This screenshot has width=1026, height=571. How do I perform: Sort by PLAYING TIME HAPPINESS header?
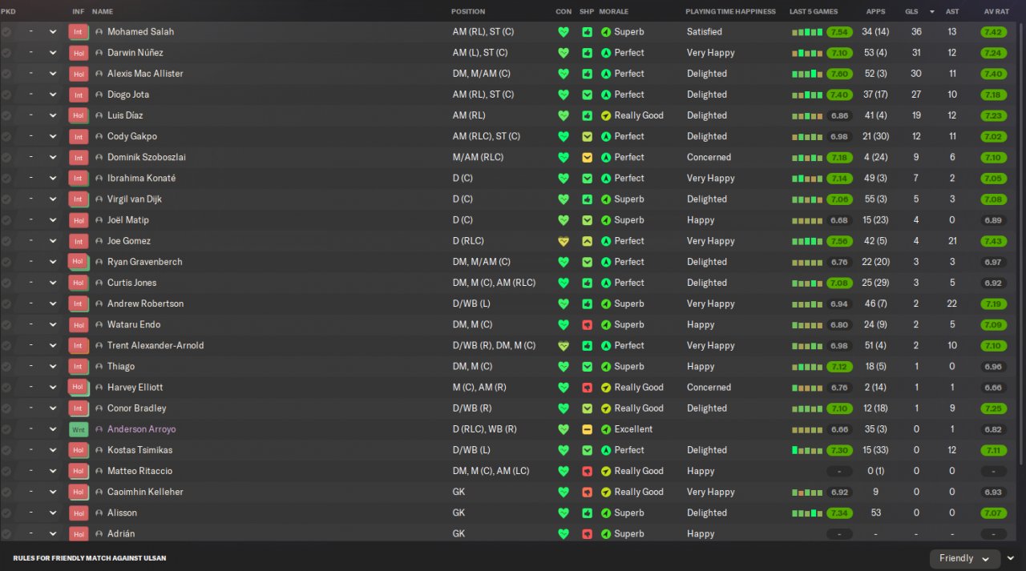[x=730, y=12]
